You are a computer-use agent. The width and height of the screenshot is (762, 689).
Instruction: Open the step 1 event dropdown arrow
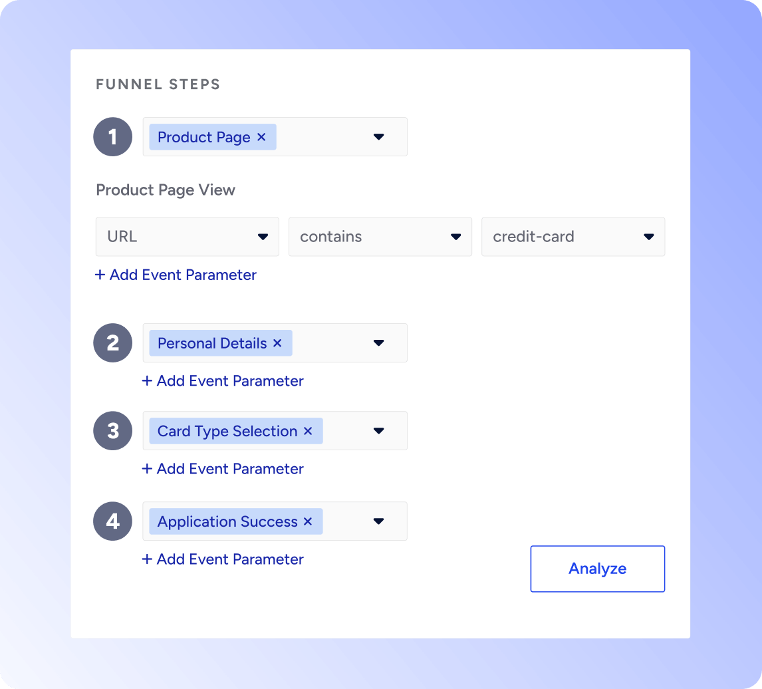pyautogui.click(x=379, y=137)
